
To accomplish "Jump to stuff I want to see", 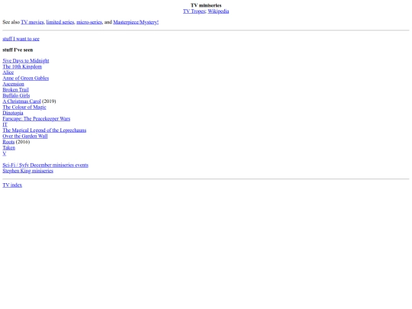I will click(x=21, y=39).
